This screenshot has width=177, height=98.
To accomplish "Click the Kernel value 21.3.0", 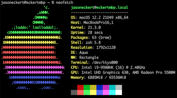I will coord(94,28).
